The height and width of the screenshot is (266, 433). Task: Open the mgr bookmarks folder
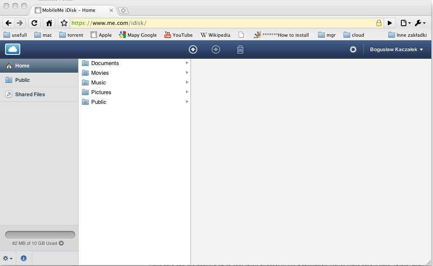pyautogui.click(x=327, y=35)
